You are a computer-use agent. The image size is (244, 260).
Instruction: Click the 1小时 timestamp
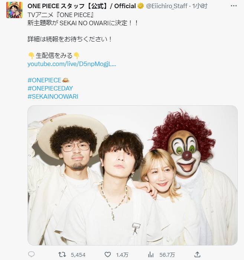(200, 6)
